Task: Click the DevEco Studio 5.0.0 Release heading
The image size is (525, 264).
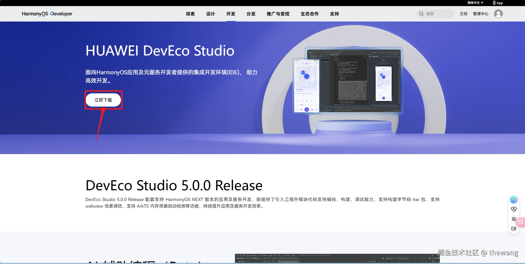Action: click(174, 185)
